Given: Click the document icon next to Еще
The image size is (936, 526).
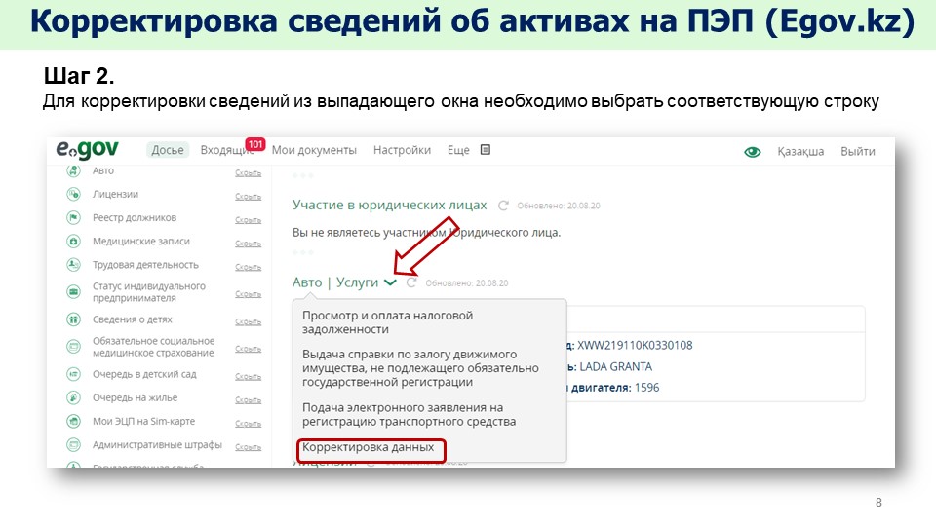Looking at the screenshot, I should click(486, 150).
